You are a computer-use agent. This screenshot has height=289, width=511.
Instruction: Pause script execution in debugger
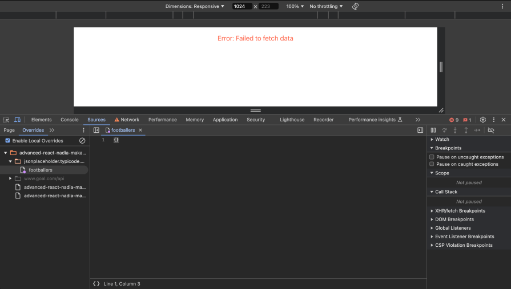click(x=433, y=130)
